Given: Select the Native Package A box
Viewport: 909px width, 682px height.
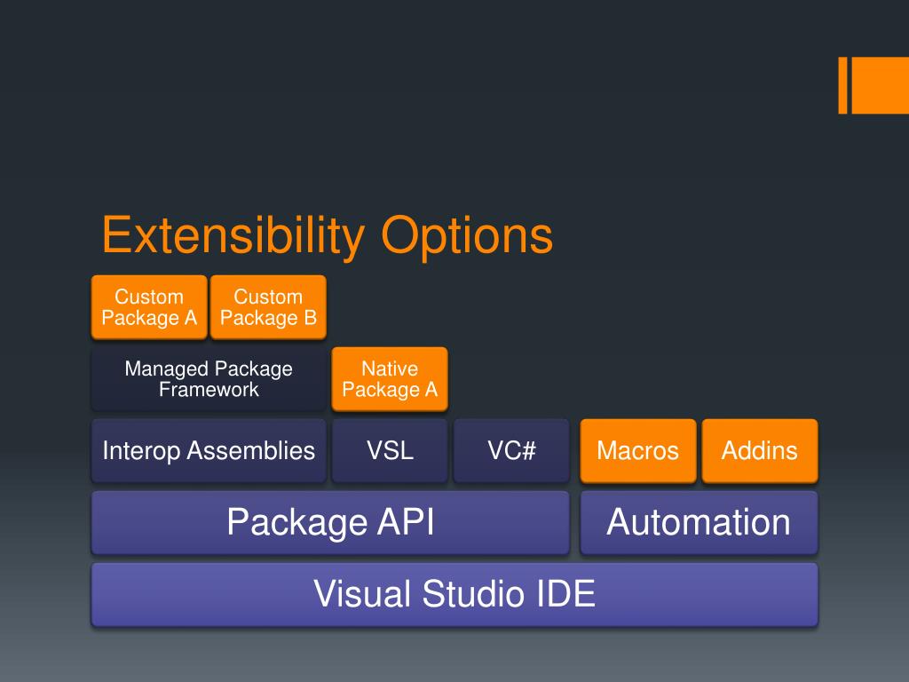Looking at the screenshot, I should point(390,378).
